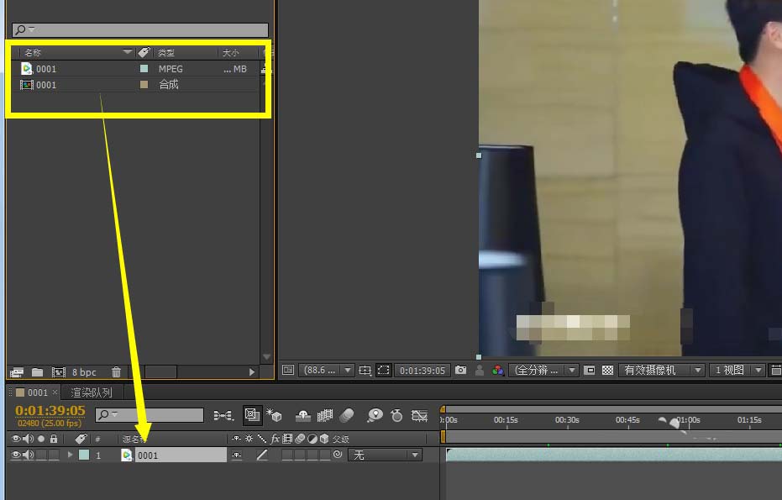Click the timeline label tag column header
Screen dimensions: 782x500
pos(81,439)
